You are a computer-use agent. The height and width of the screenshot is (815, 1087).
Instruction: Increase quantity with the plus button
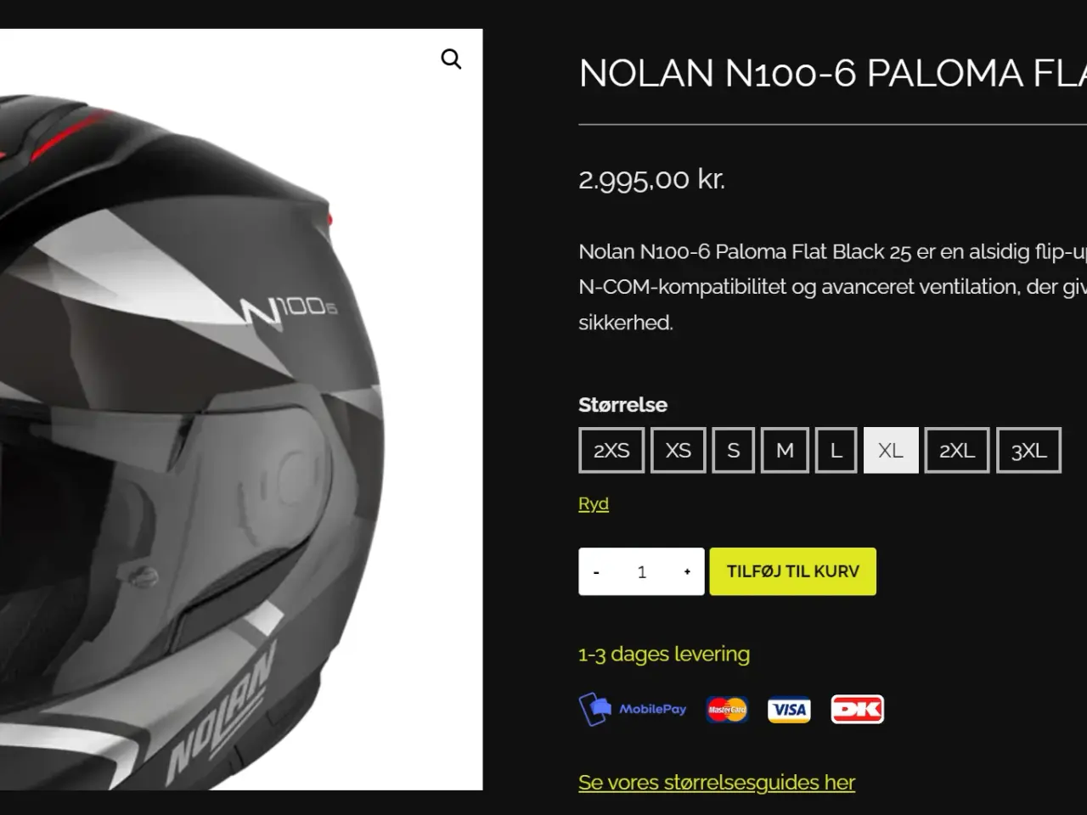click(x=687, y=572)
